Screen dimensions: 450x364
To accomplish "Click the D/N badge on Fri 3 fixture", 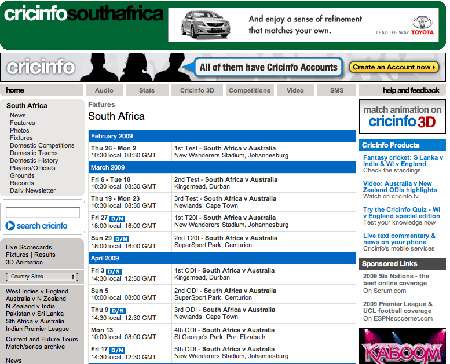I will pyautogui.click(x=114, y=271).
